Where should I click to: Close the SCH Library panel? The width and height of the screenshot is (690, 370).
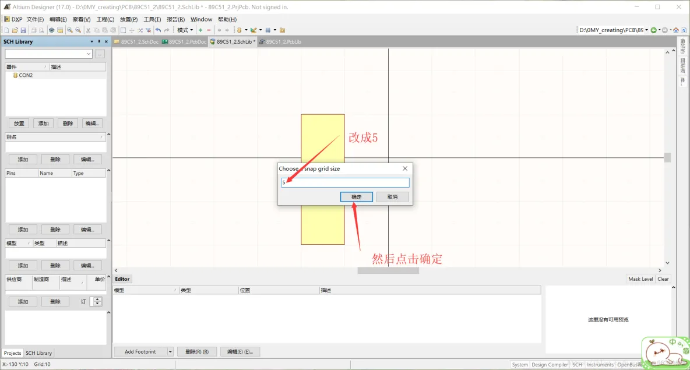[x=106, y=42]
